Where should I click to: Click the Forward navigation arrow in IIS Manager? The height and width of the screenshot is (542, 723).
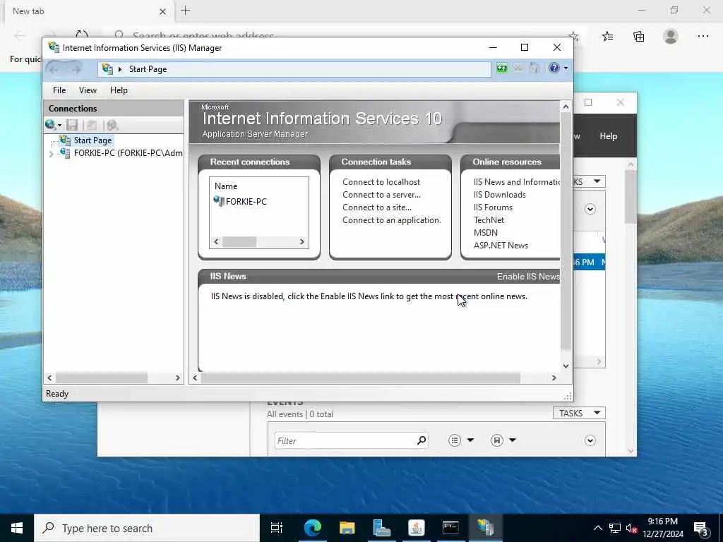(x=76, y=69)
